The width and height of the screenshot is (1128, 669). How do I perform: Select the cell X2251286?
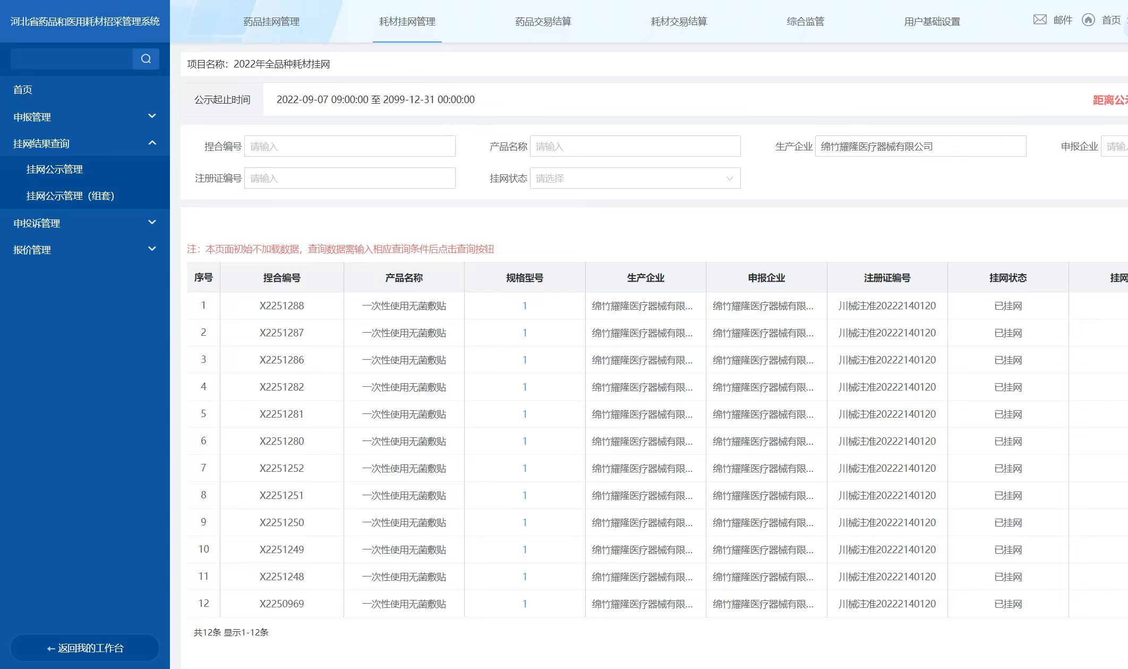[282, 360]
